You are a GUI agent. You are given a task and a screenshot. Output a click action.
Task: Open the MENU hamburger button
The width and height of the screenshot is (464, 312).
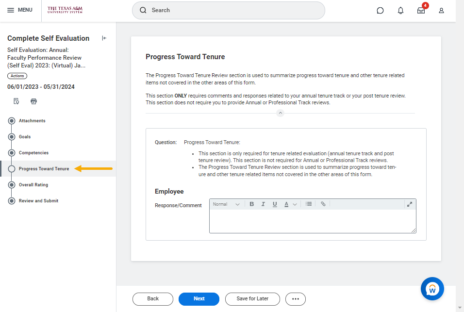pyautogui.click(x=20, y=10)
